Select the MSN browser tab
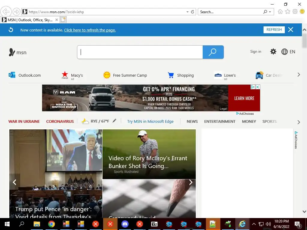The image size is (307, 230). click(30, 20)
